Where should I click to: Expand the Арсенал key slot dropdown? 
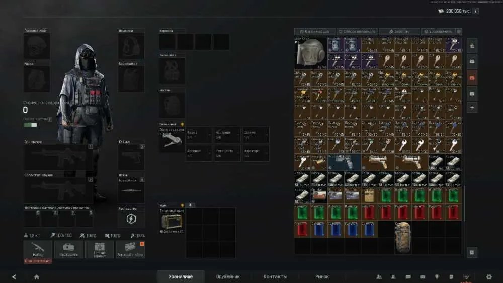[199, 153]
